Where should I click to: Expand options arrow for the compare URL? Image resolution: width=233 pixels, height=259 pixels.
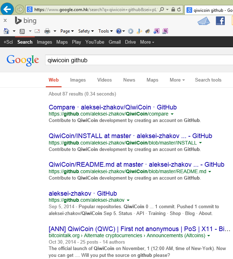(172, 114)
